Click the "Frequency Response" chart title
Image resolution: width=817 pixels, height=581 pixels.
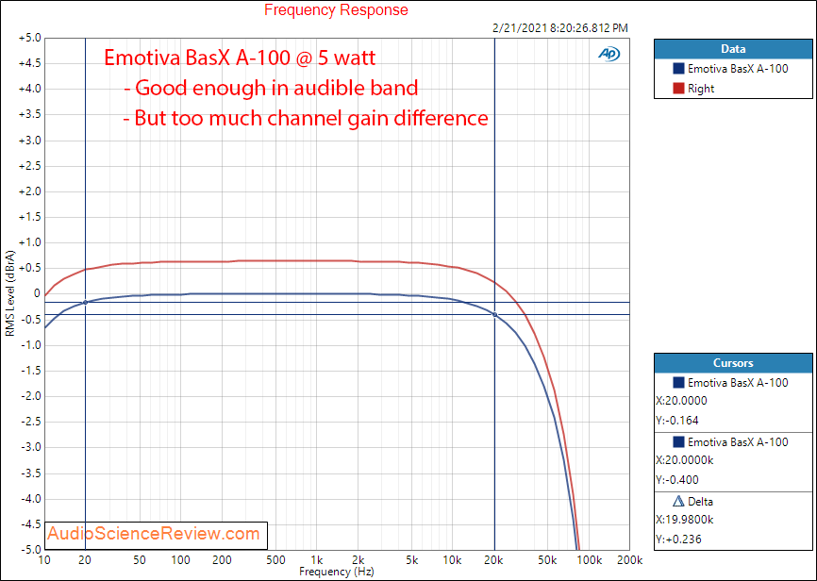point(336,9)
